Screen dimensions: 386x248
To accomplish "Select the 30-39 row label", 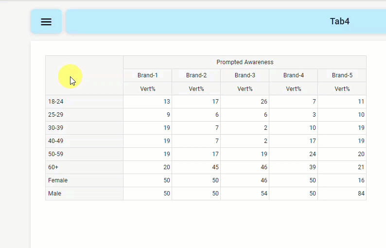I will coord(56,128).
